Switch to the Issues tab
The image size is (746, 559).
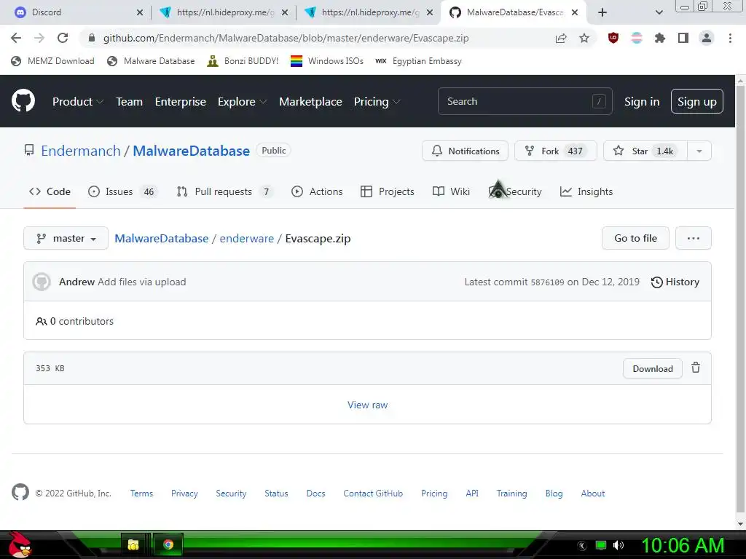[x=122, y=191]
